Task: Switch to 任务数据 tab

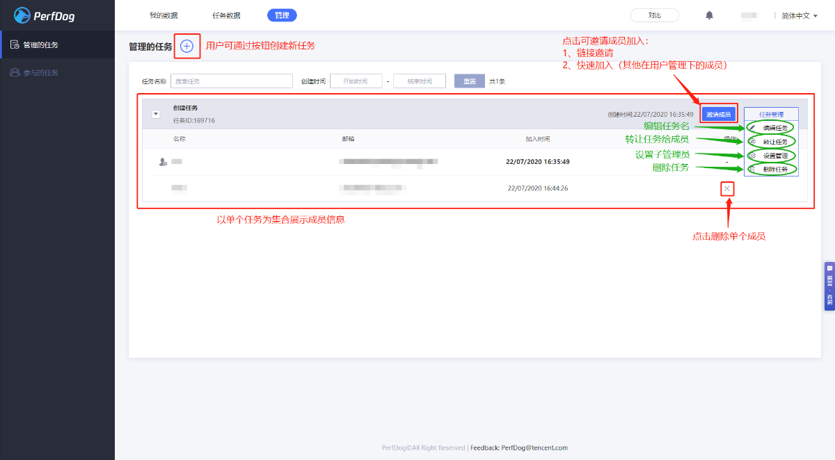Action: tap(227, 15)
